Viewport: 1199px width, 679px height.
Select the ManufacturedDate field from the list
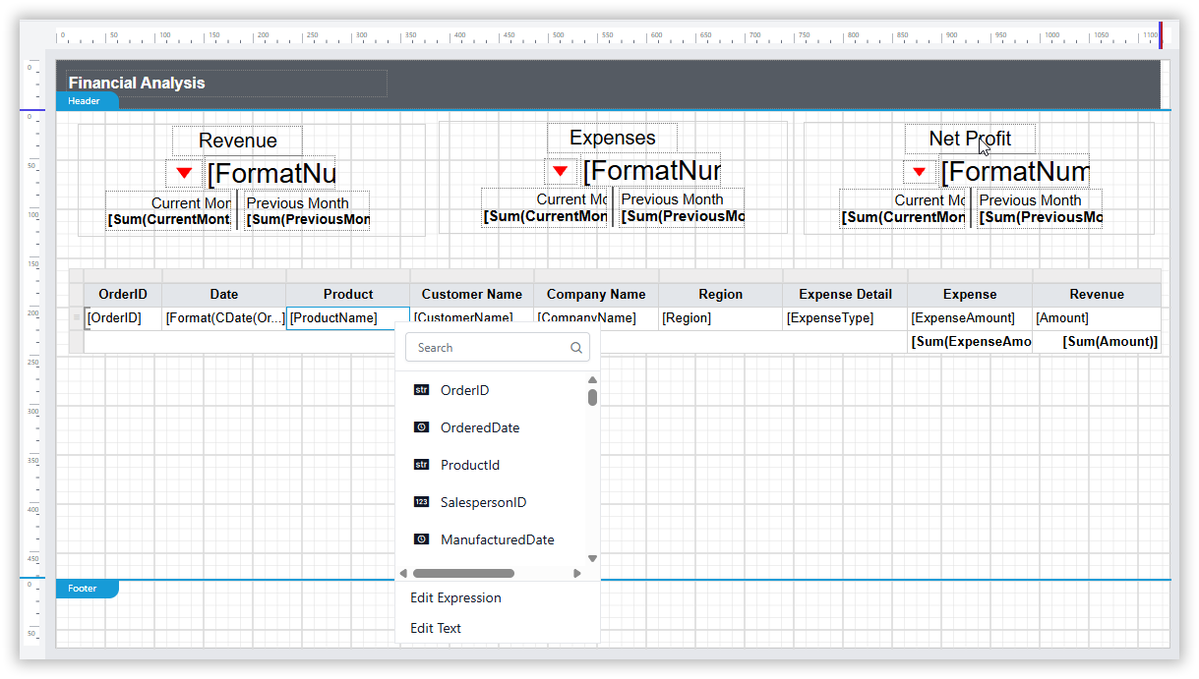coord(497,539)
